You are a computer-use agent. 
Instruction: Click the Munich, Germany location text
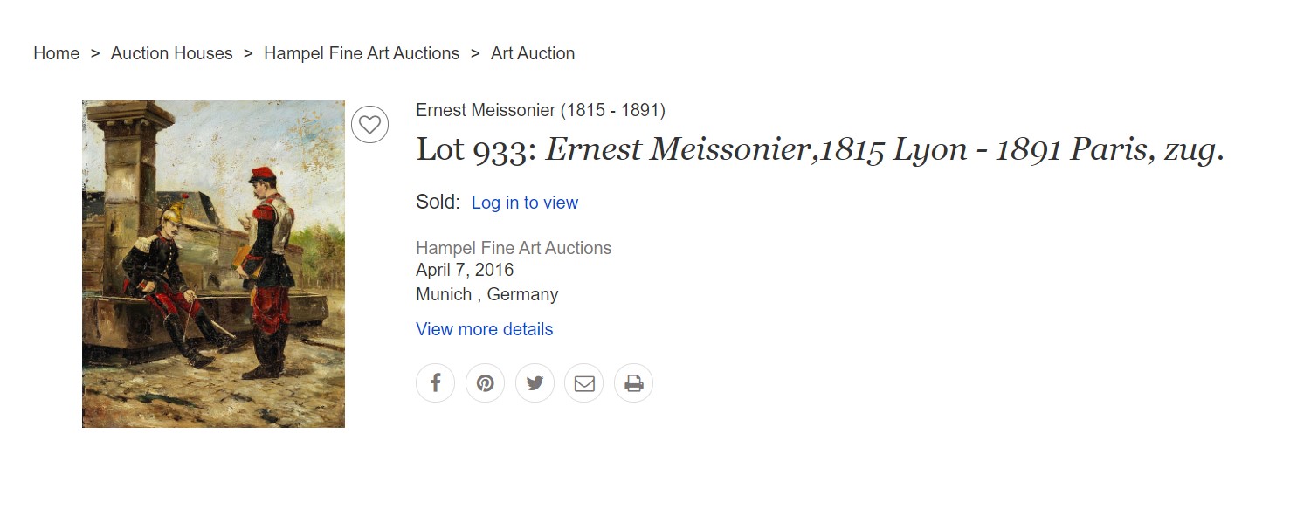pyautogui.click(x=486, y=294)
